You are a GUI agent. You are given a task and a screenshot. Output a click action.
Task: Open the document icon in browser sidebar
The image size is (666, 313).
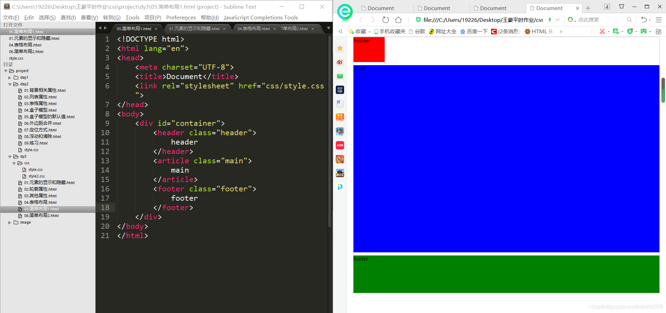(340, 104)
